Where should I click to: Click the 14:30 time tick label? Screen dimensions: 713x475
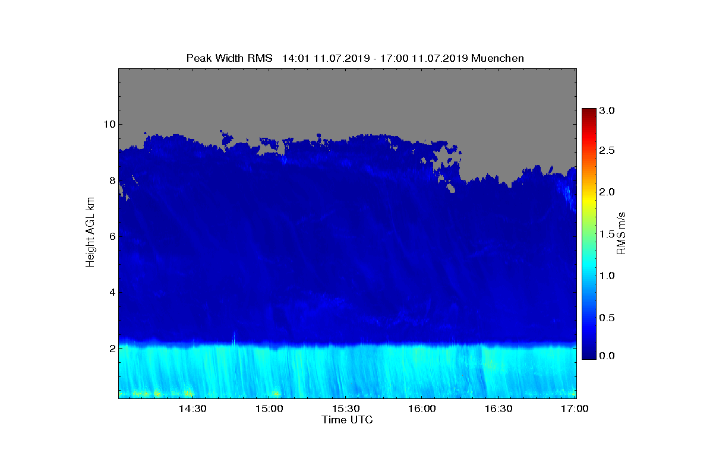pos(193,409)
